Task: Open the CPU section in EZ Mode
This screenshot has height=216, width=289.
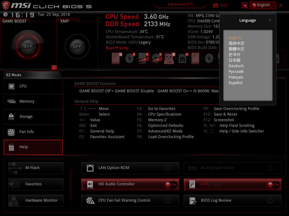Action: pos(33,86)
